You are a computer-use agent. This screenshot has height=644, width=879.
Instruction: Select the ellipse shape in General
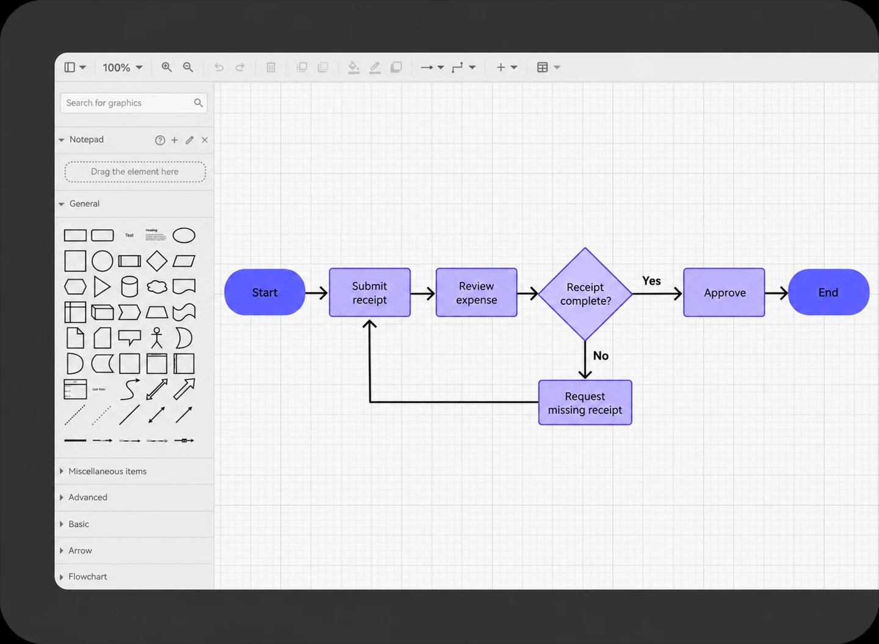point(184,235)
